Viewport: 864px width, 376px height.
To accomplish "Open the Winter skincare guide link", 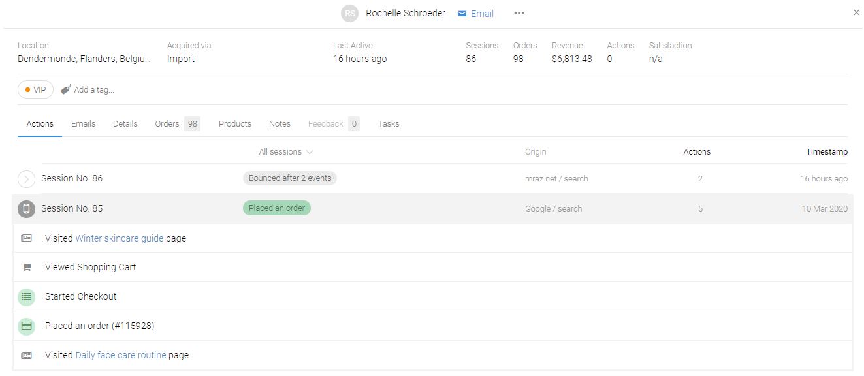I will tap(120, 238).
